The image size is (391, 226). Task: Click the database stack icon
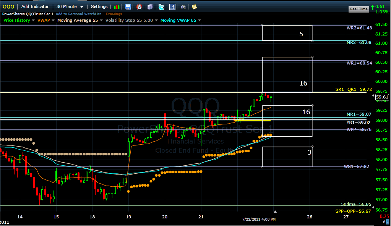[150, 7]
